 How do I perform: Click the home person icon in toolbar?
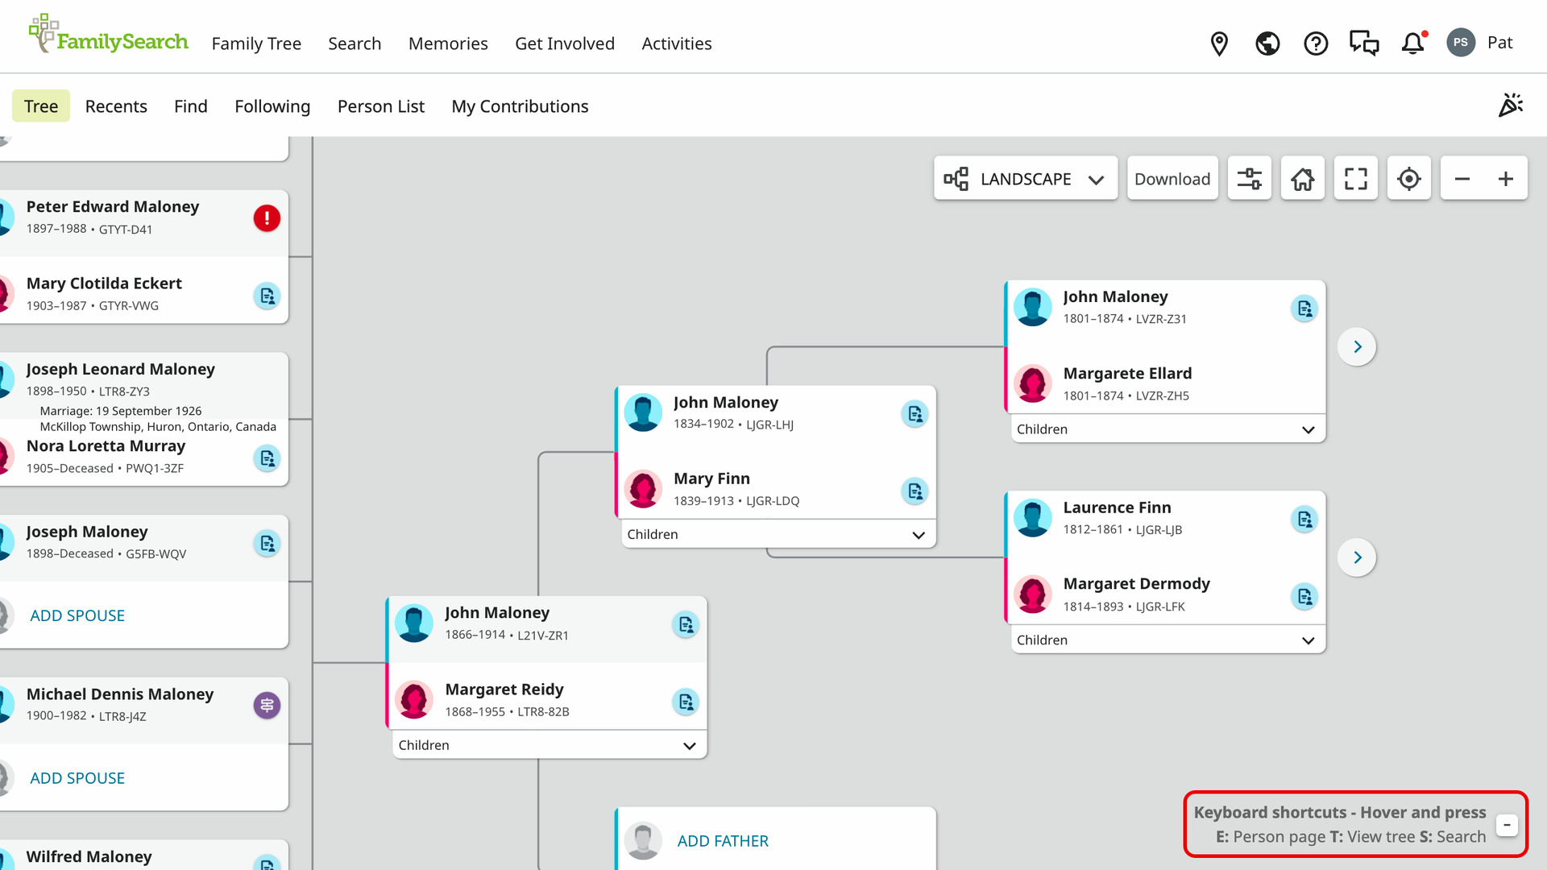(1303, 178)
